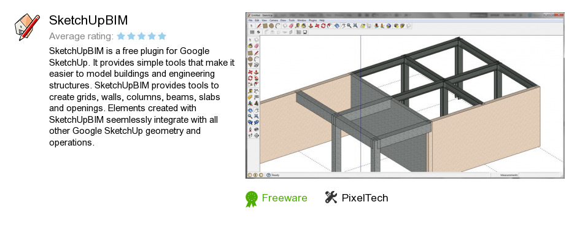Screen dimensions: 577x226
Task: Select the first rating star
Action: coord(121,36)
